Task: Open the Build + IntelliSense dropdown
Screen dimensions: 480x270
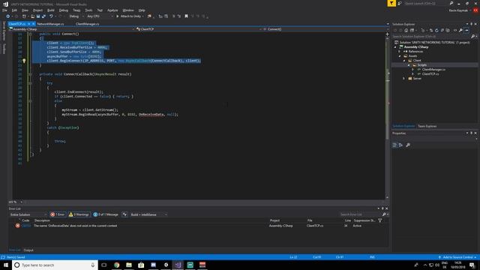Action: click(x=148, y=214)
